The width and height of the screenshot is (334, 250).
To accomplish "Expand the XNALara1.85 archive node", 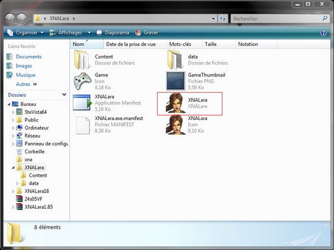I will click(13, 207).
